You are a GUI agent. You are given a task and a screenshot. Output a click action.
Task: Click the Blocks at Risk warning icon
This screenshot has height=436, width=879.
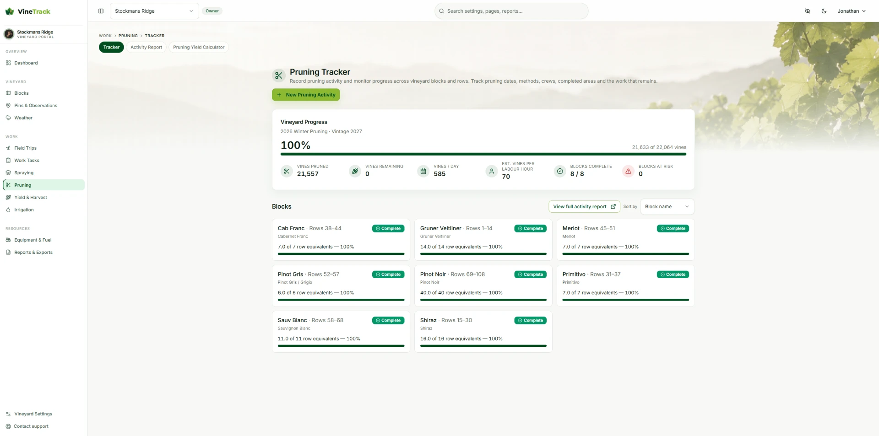click(629, 171)
